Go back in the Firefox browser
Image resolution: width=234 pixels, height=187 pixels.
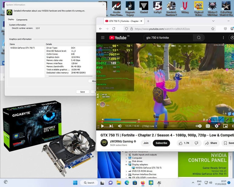(101, 29)
